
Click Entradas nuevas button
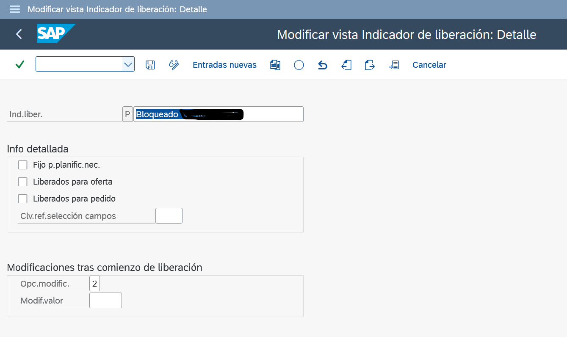(224, 65)
